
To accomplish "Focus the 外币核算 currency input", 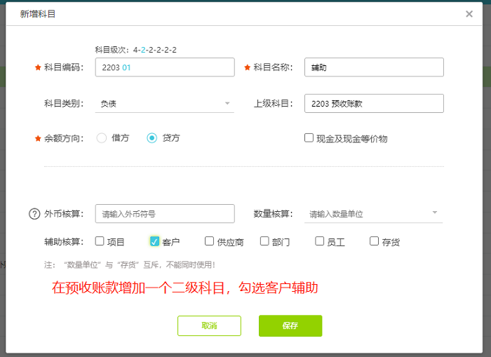I will point(164,214).
